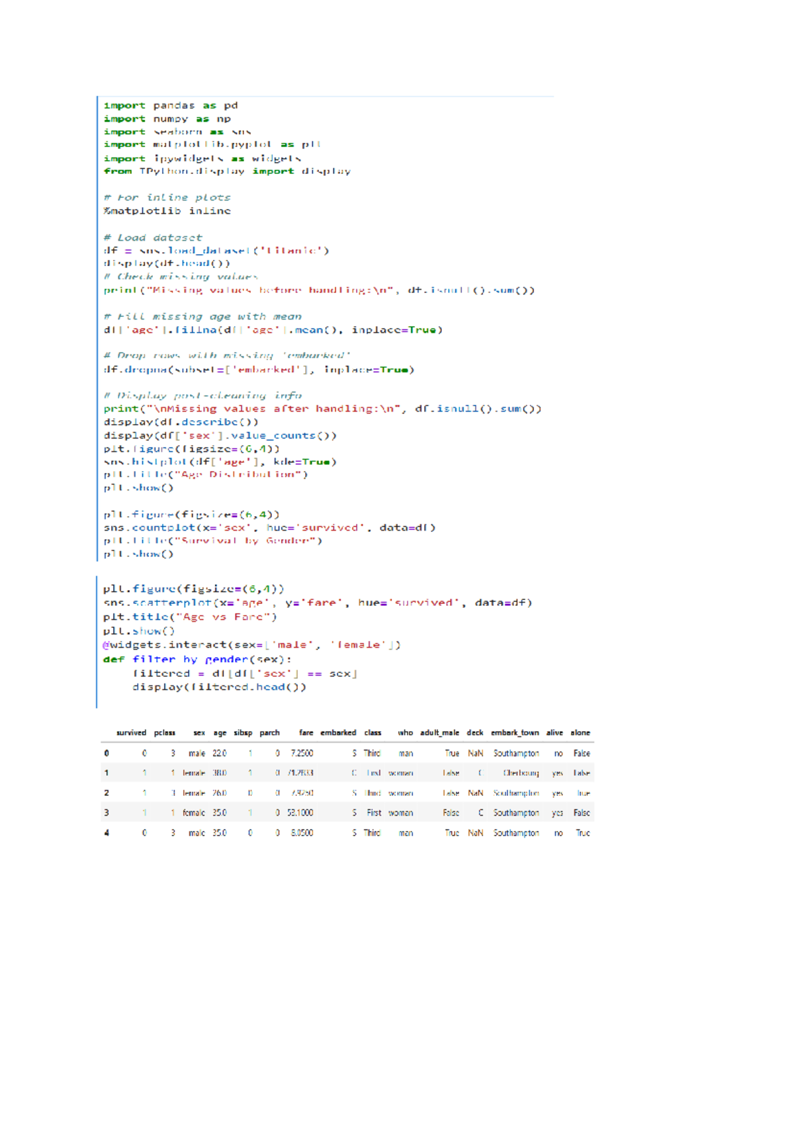Click the sns.countplot code line
Image resolution: width=794 pixels, height=1122 pixels.
point(269,527)
